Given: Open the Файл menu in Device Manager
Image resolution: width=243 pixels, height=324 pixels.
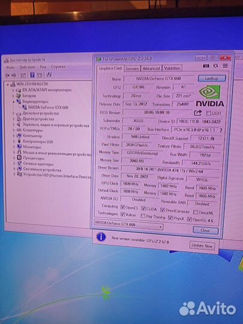Looking at the screenshot, I should 10,67.
